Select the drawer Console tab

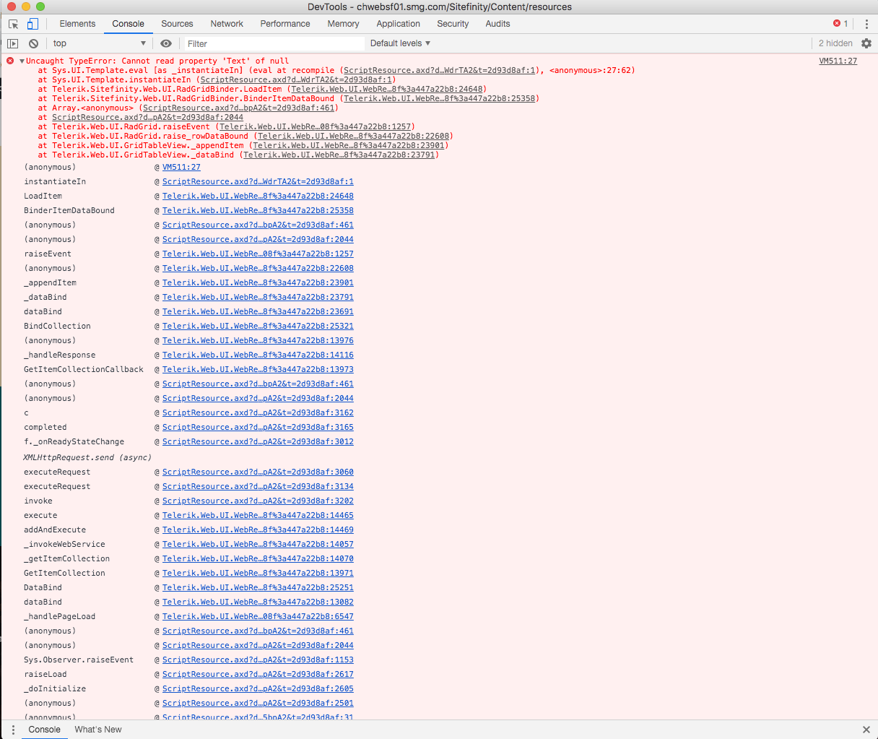click(x=44, y=730)
